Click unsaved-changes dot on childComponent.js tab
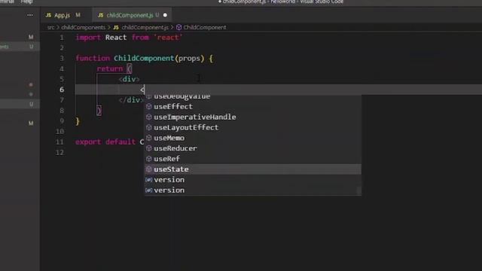 pyautogui.click(x=165, y=15)
